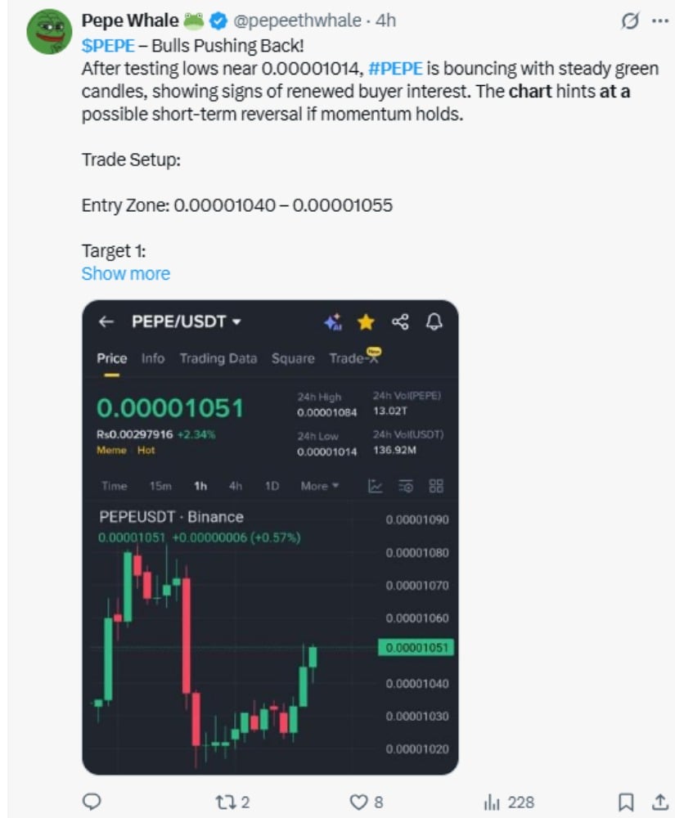
Task: Click the Pepe Whale frog avatar
Action: (x=49, y=31)
